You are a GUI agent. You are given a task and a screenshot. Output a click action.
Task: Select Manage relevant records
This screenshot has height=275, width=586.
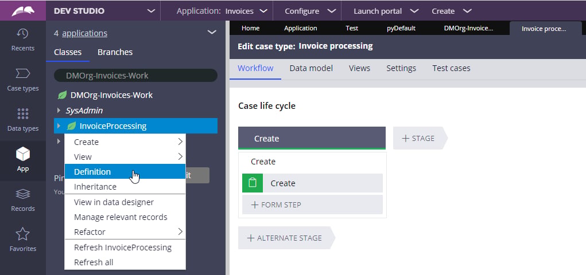click(125, 217)
